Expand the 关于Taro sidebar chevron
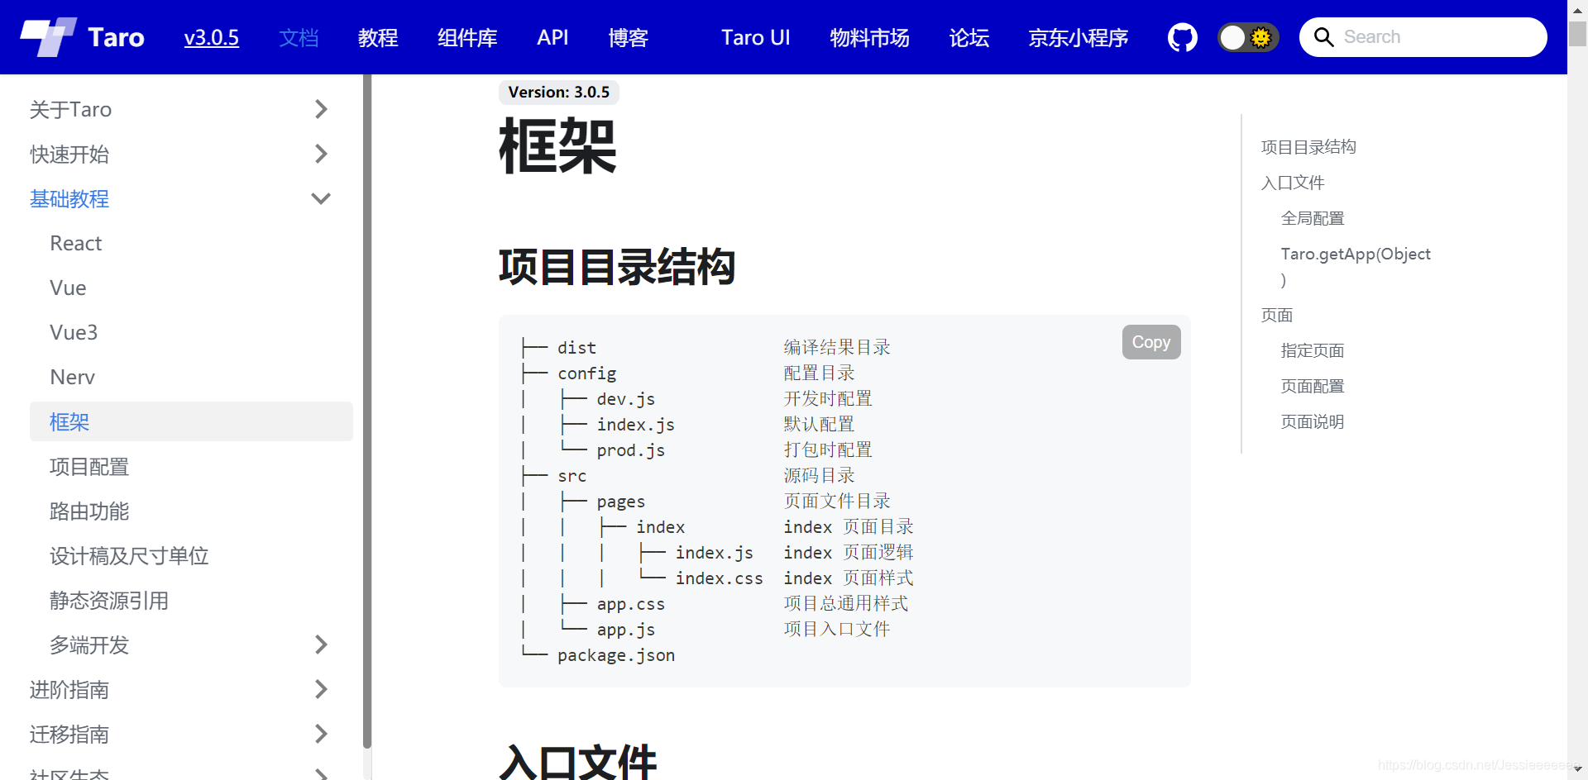 [322, 109]
